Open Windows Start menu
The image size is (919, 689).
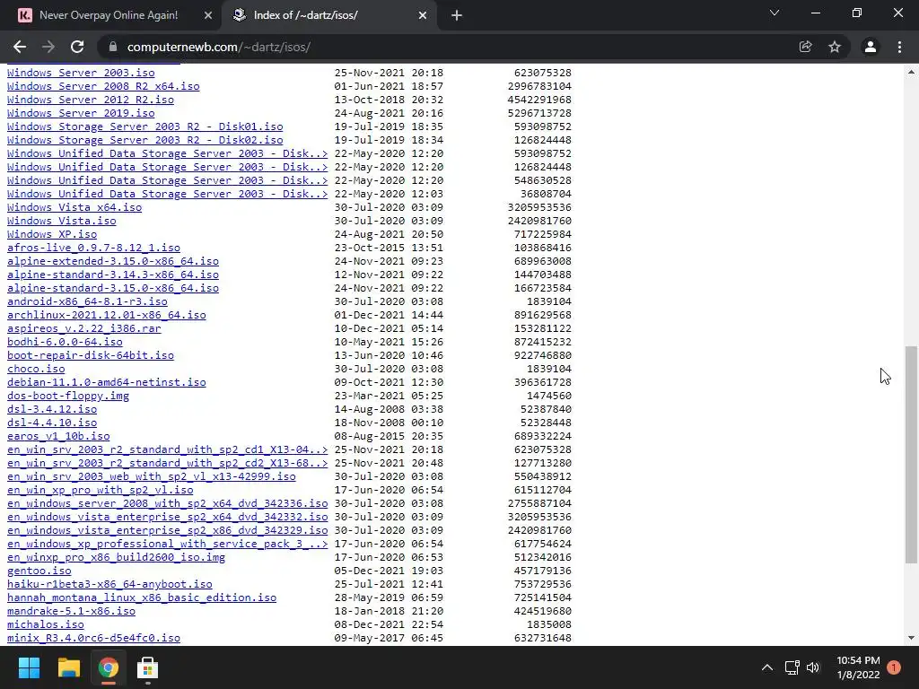tap(29, 667)
